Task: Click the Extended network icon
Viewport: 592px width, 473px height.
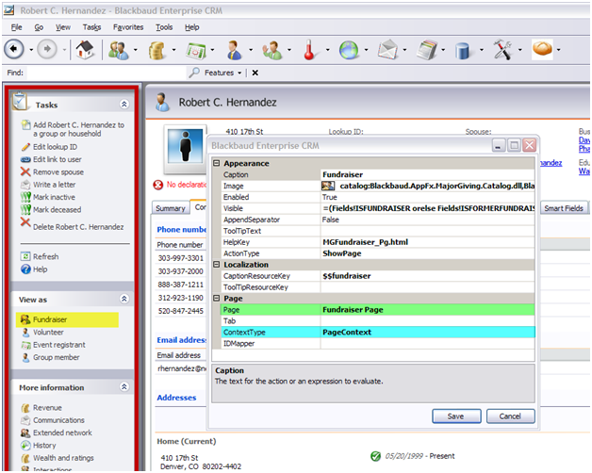Action: point(25,432)
